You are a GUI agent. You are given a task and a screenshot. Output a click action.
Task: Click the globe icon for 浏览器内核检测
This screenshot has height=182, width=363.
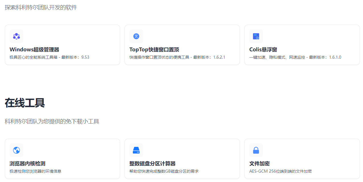click(16, 150)
